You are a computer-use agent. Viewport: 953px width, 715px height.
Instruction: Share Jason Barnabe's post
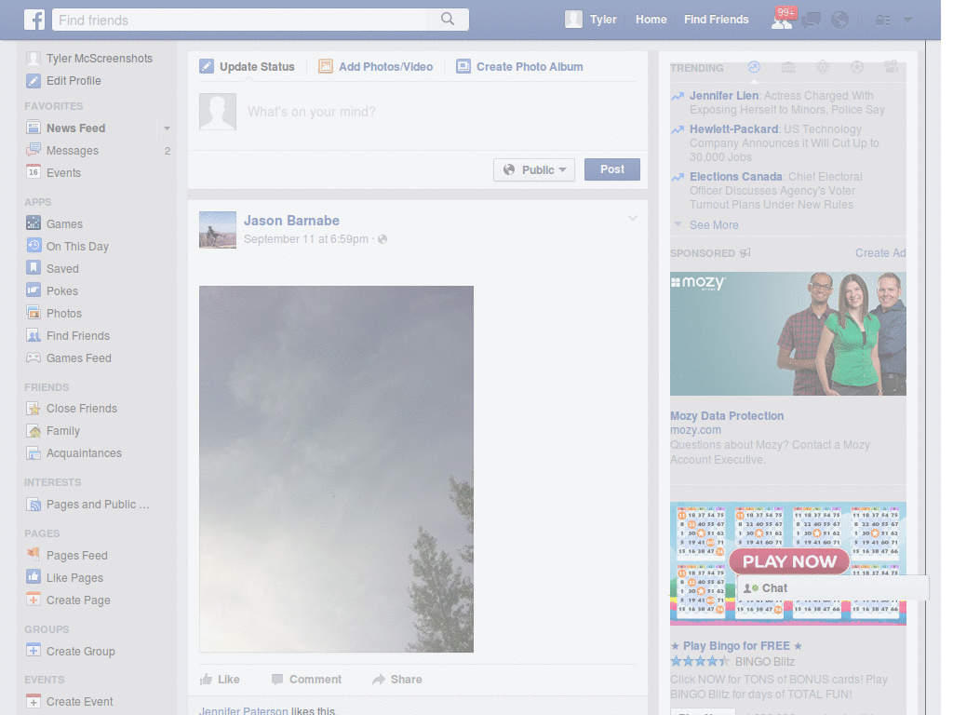click(397, 679)
